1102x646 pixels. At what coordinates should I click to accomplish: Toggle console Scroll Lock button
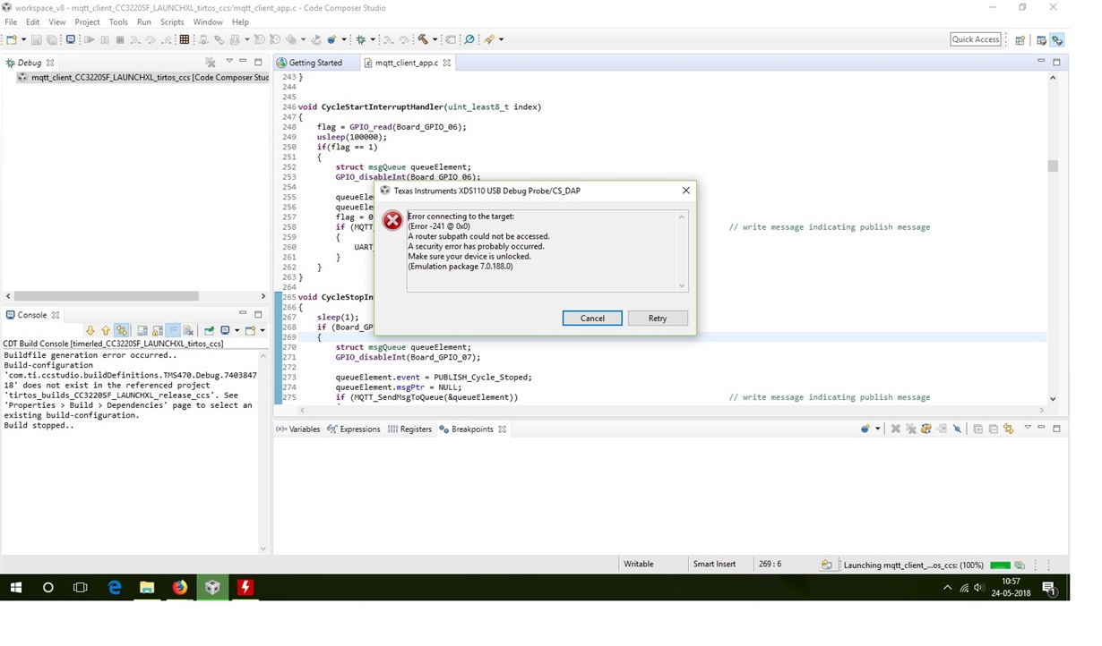click(158, 330)
